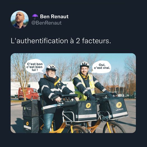Click the purple umbrella emoji

point(35,16)
